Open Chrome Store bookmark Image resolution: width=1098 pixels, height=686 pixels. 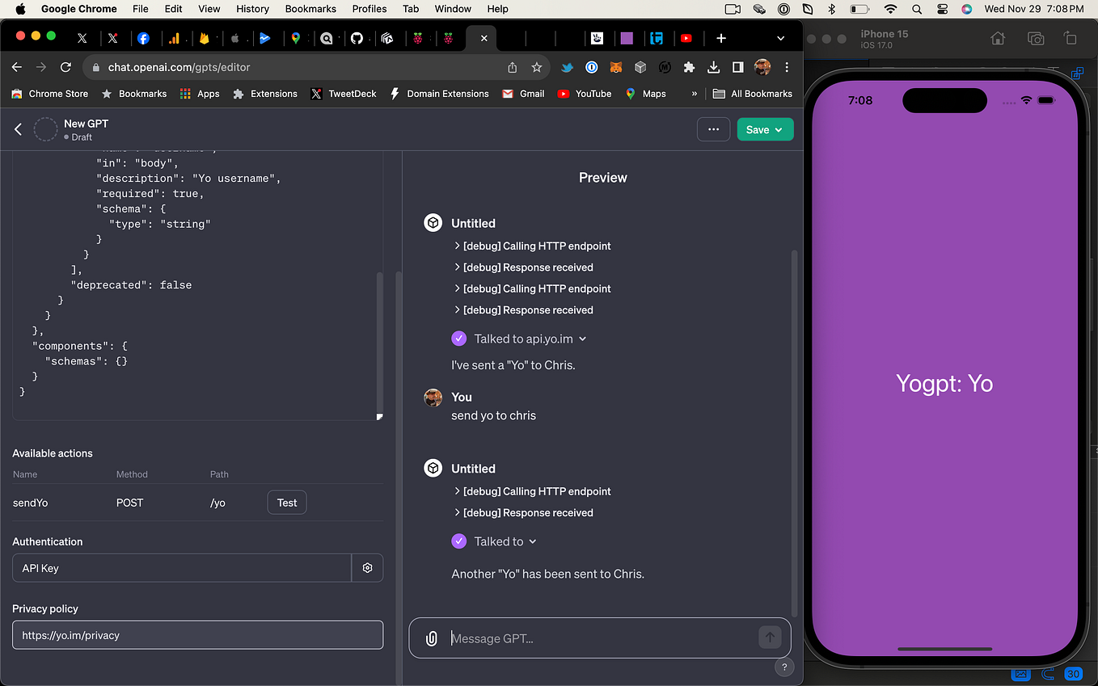[49, 94]
